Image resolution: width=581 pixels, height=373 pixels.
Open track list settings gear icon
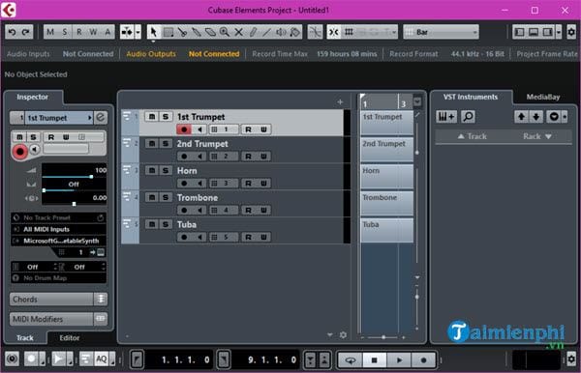[343, 335]
